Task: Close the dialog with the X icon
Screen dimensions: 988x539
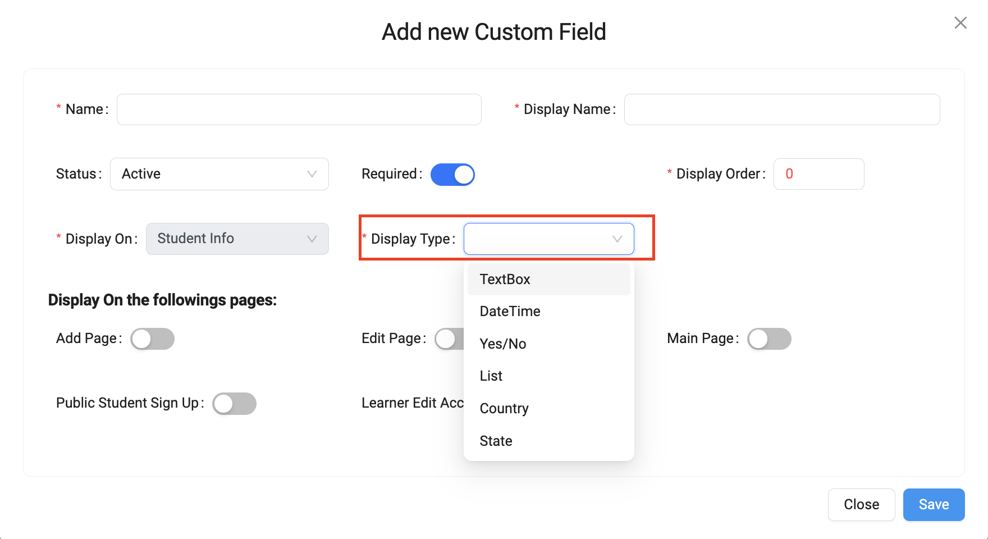Action: pos(960,23)
